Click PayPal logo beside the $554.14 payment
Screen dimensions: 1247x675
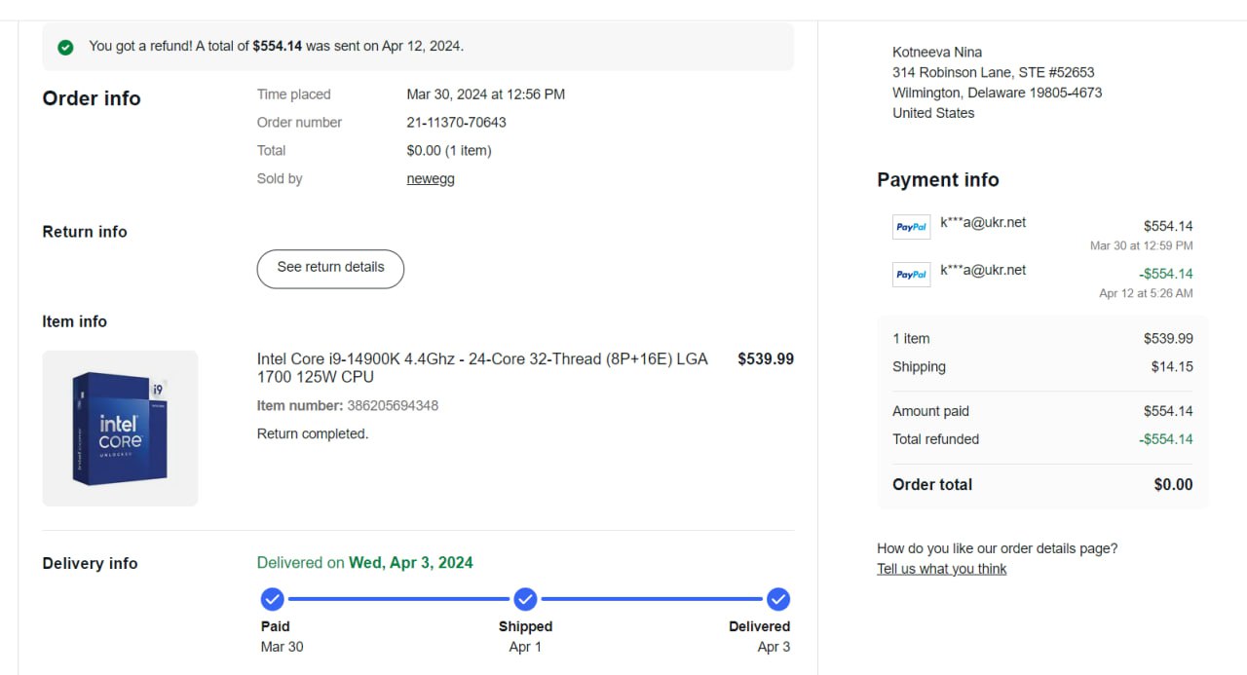[911, 227]
